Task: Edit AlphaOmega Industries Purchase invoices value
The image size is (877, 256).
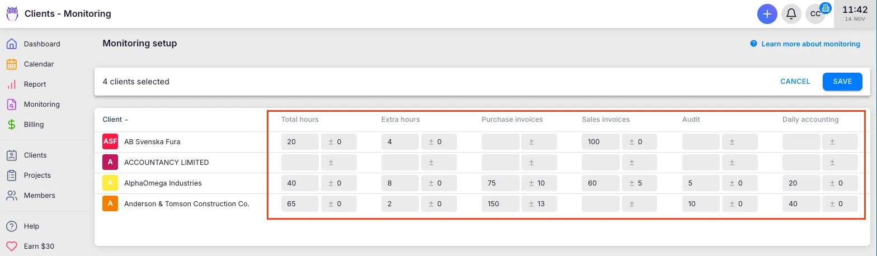Action: click(x=500, y=183)
